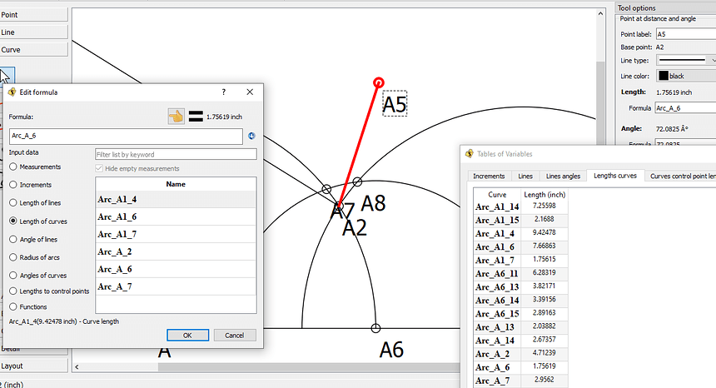The width and height of the screenshot is (716, 388).
Task: Select Arc_A_6 in the name list
Action: click(x=176, y=269)
